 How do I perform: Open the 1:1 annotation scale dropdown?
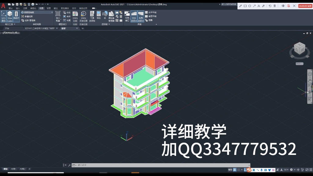287,170
